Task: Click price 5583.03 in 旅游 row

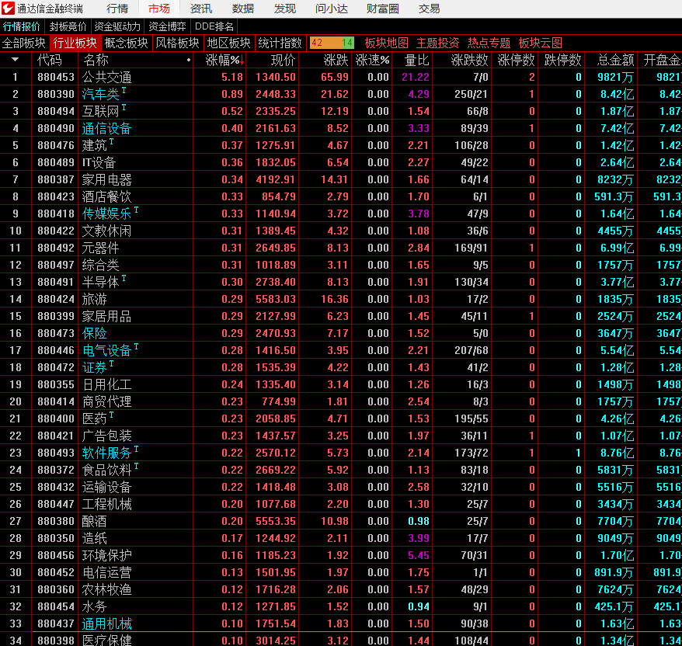Action: [276, 300]
